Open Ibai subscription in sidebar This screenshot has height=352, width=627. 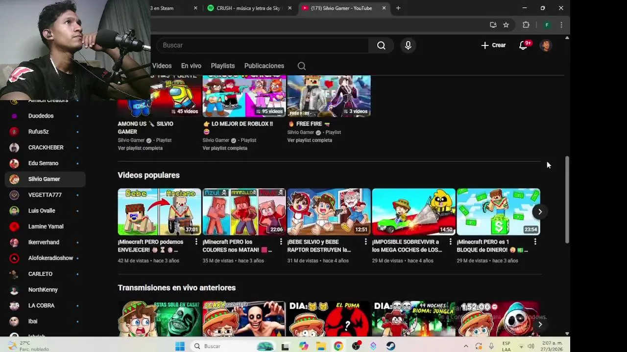click(x=45, y=321)
